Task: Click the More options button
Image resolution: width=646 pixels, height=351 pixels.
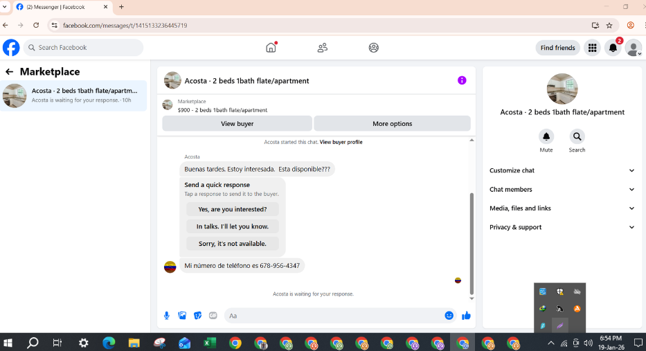Action: click(x=392, y=124)
